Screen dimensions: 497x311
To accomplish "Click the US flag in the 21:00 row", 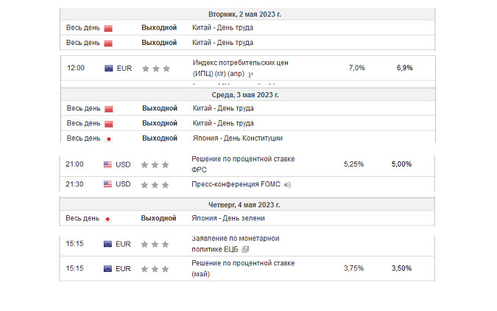I will [x=108, y=164].
